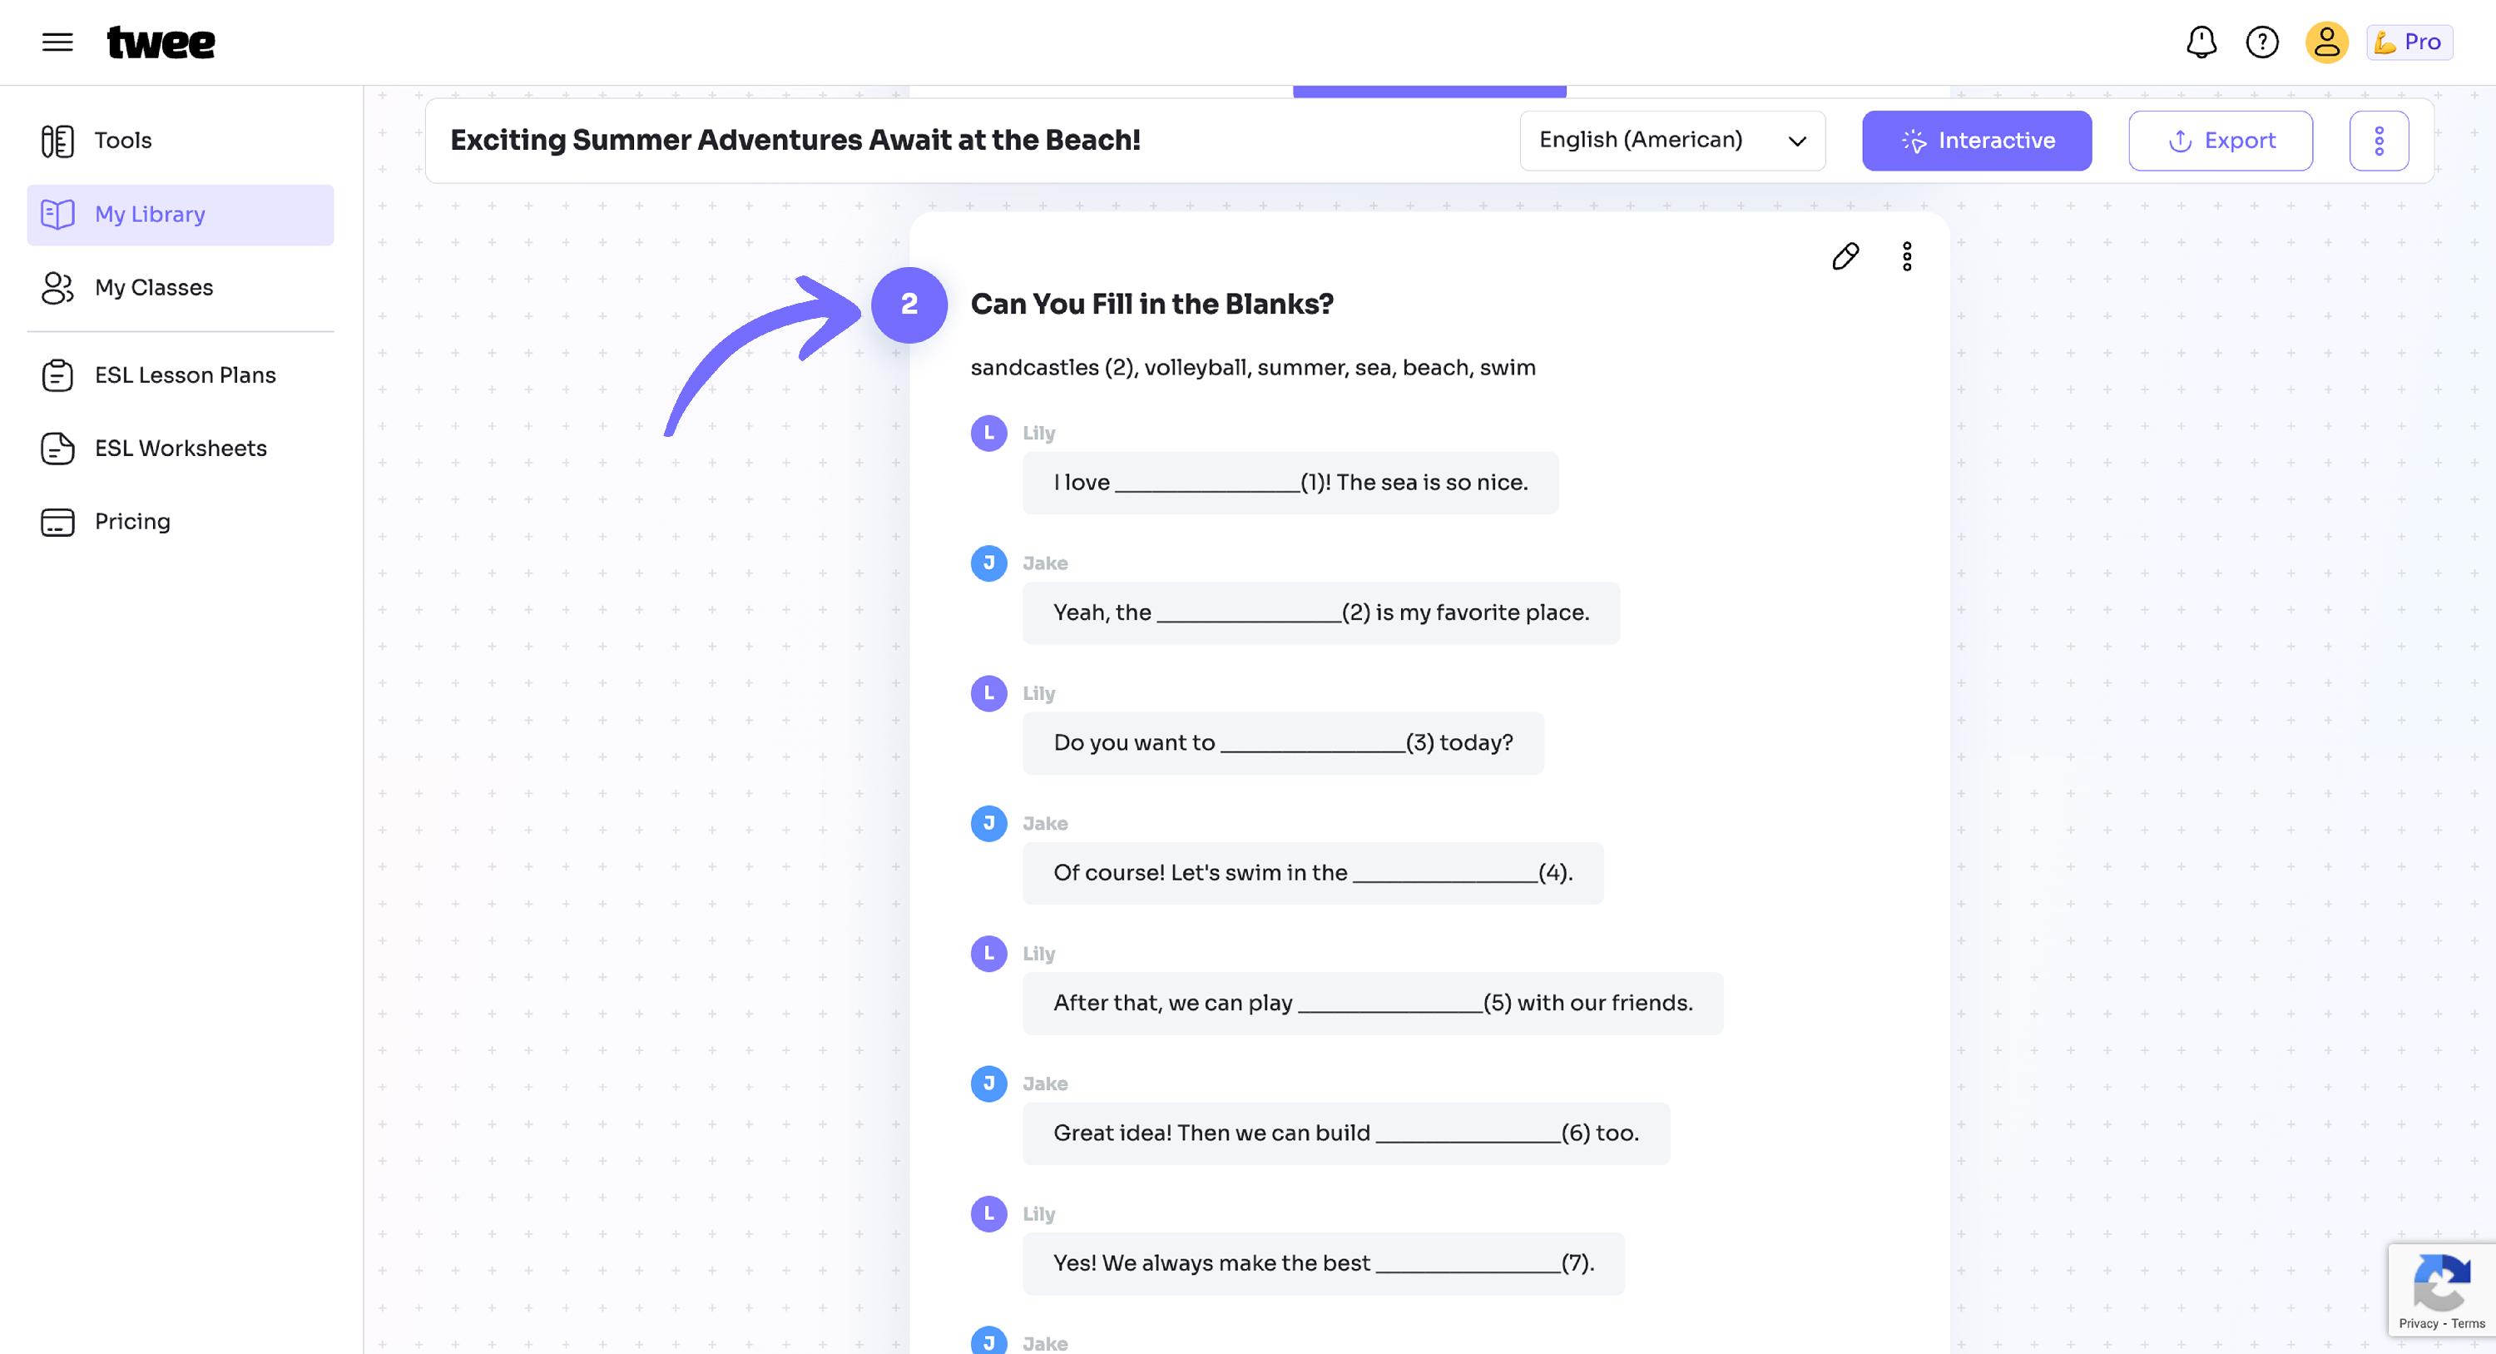Open the hamburger menu icon
2496x1354 pixels.
pyautogui.click(x=57, y=42)
